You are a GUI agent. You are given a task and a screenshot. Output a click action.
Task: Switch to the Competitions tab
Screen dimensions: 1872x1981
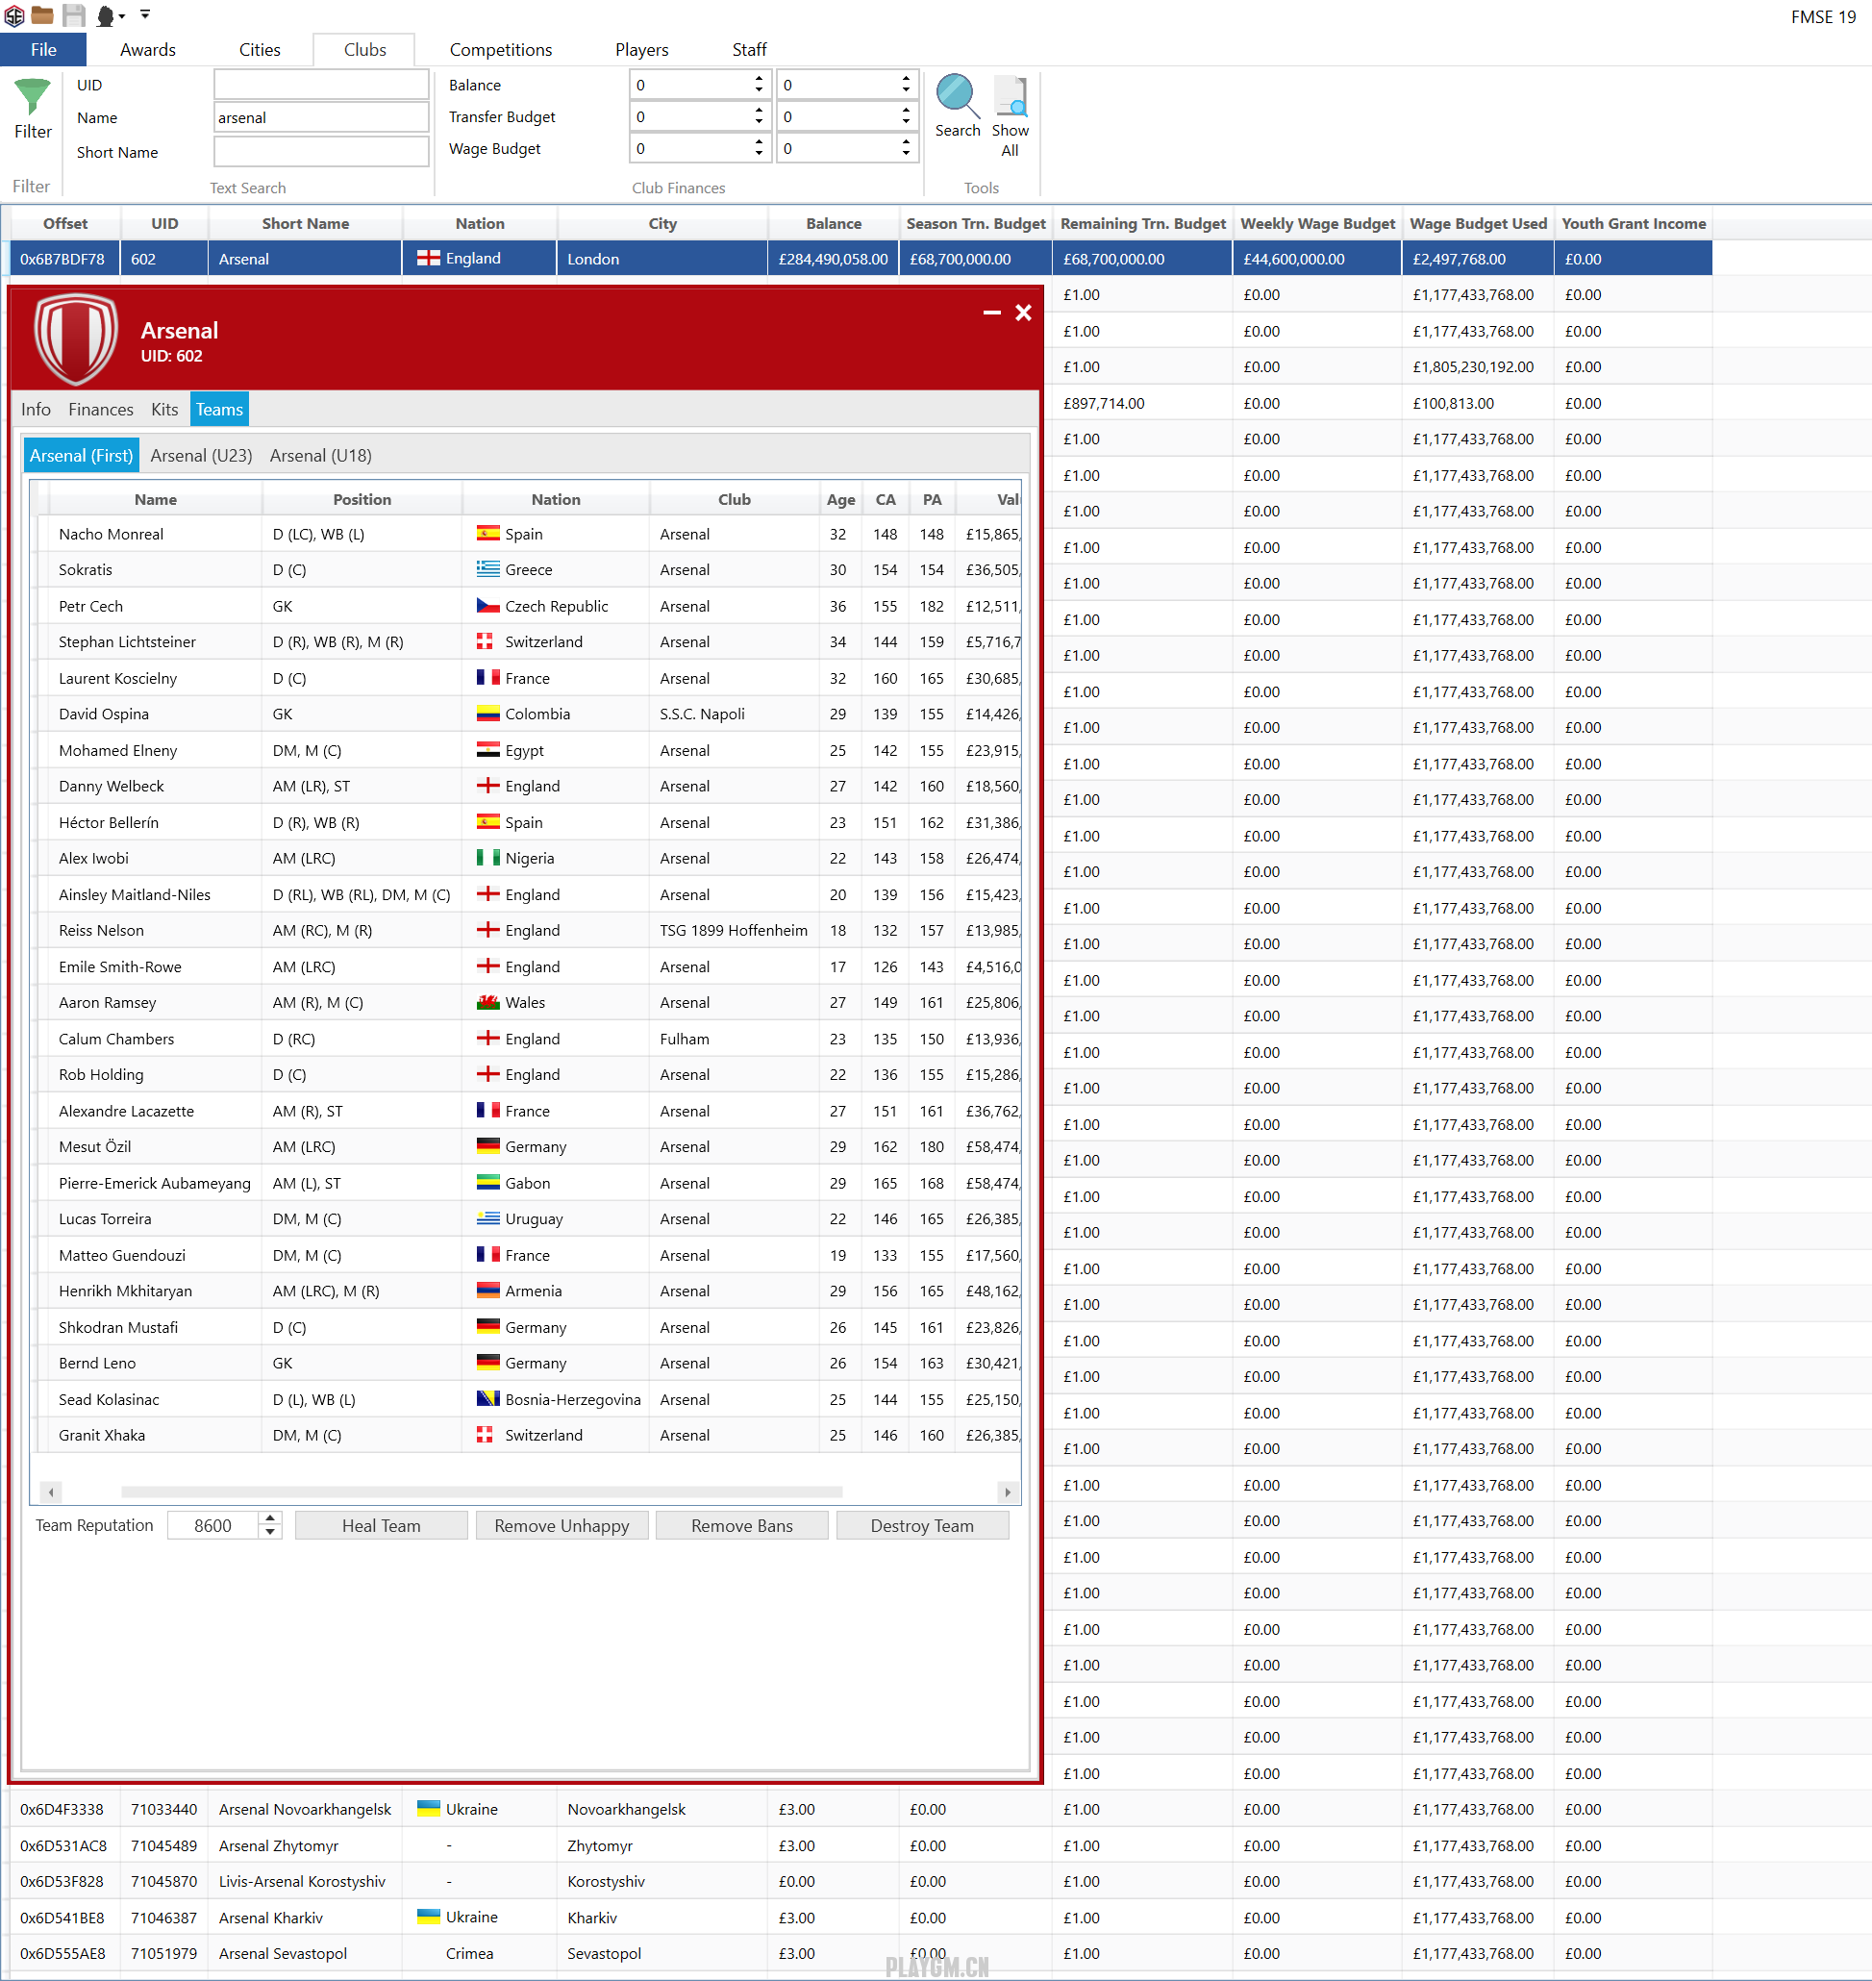[501, 50]
